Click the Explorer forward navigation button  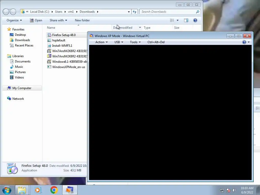13,12
